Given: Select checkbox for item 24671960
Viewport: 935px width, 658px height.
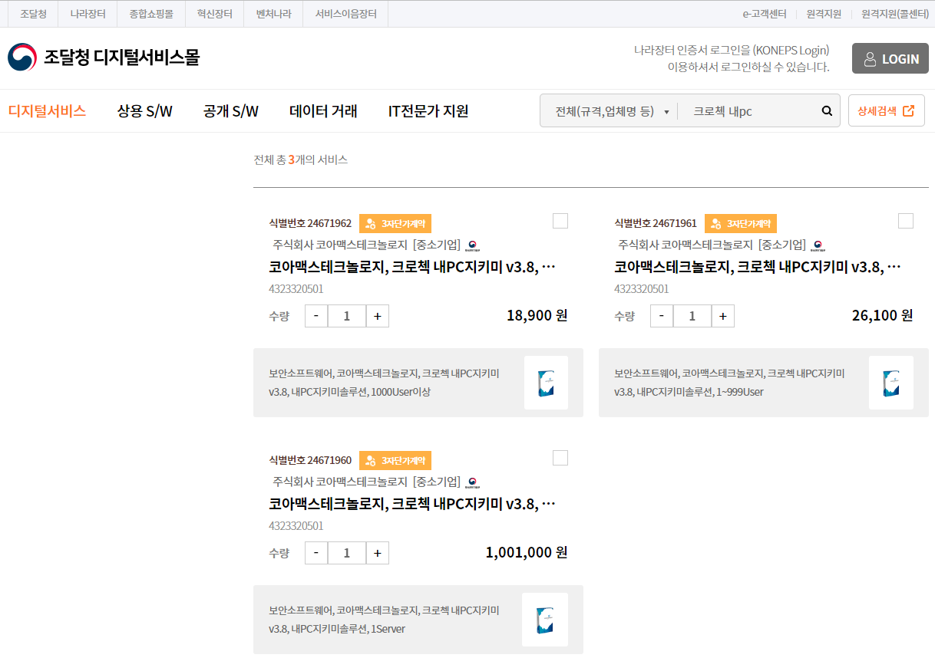Looking at the screenshot, I should click(x=560, y=458).
